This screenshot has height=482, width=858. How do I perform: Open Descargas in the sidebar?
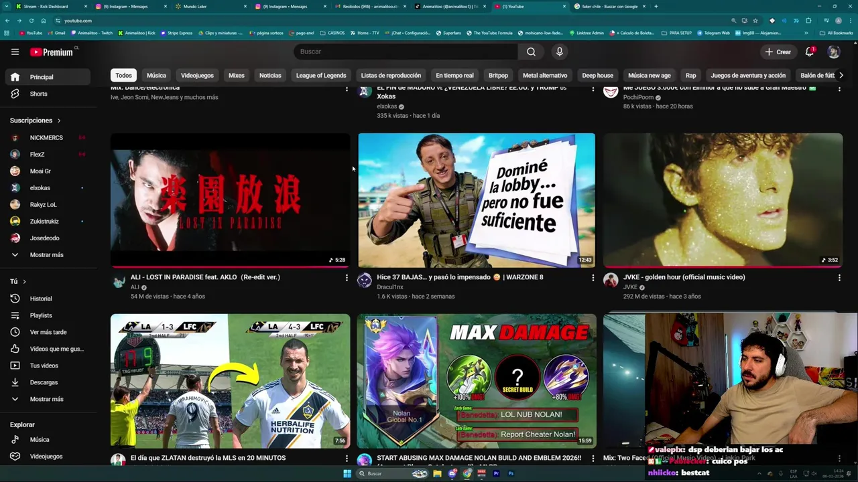click(x=48, y=382)
